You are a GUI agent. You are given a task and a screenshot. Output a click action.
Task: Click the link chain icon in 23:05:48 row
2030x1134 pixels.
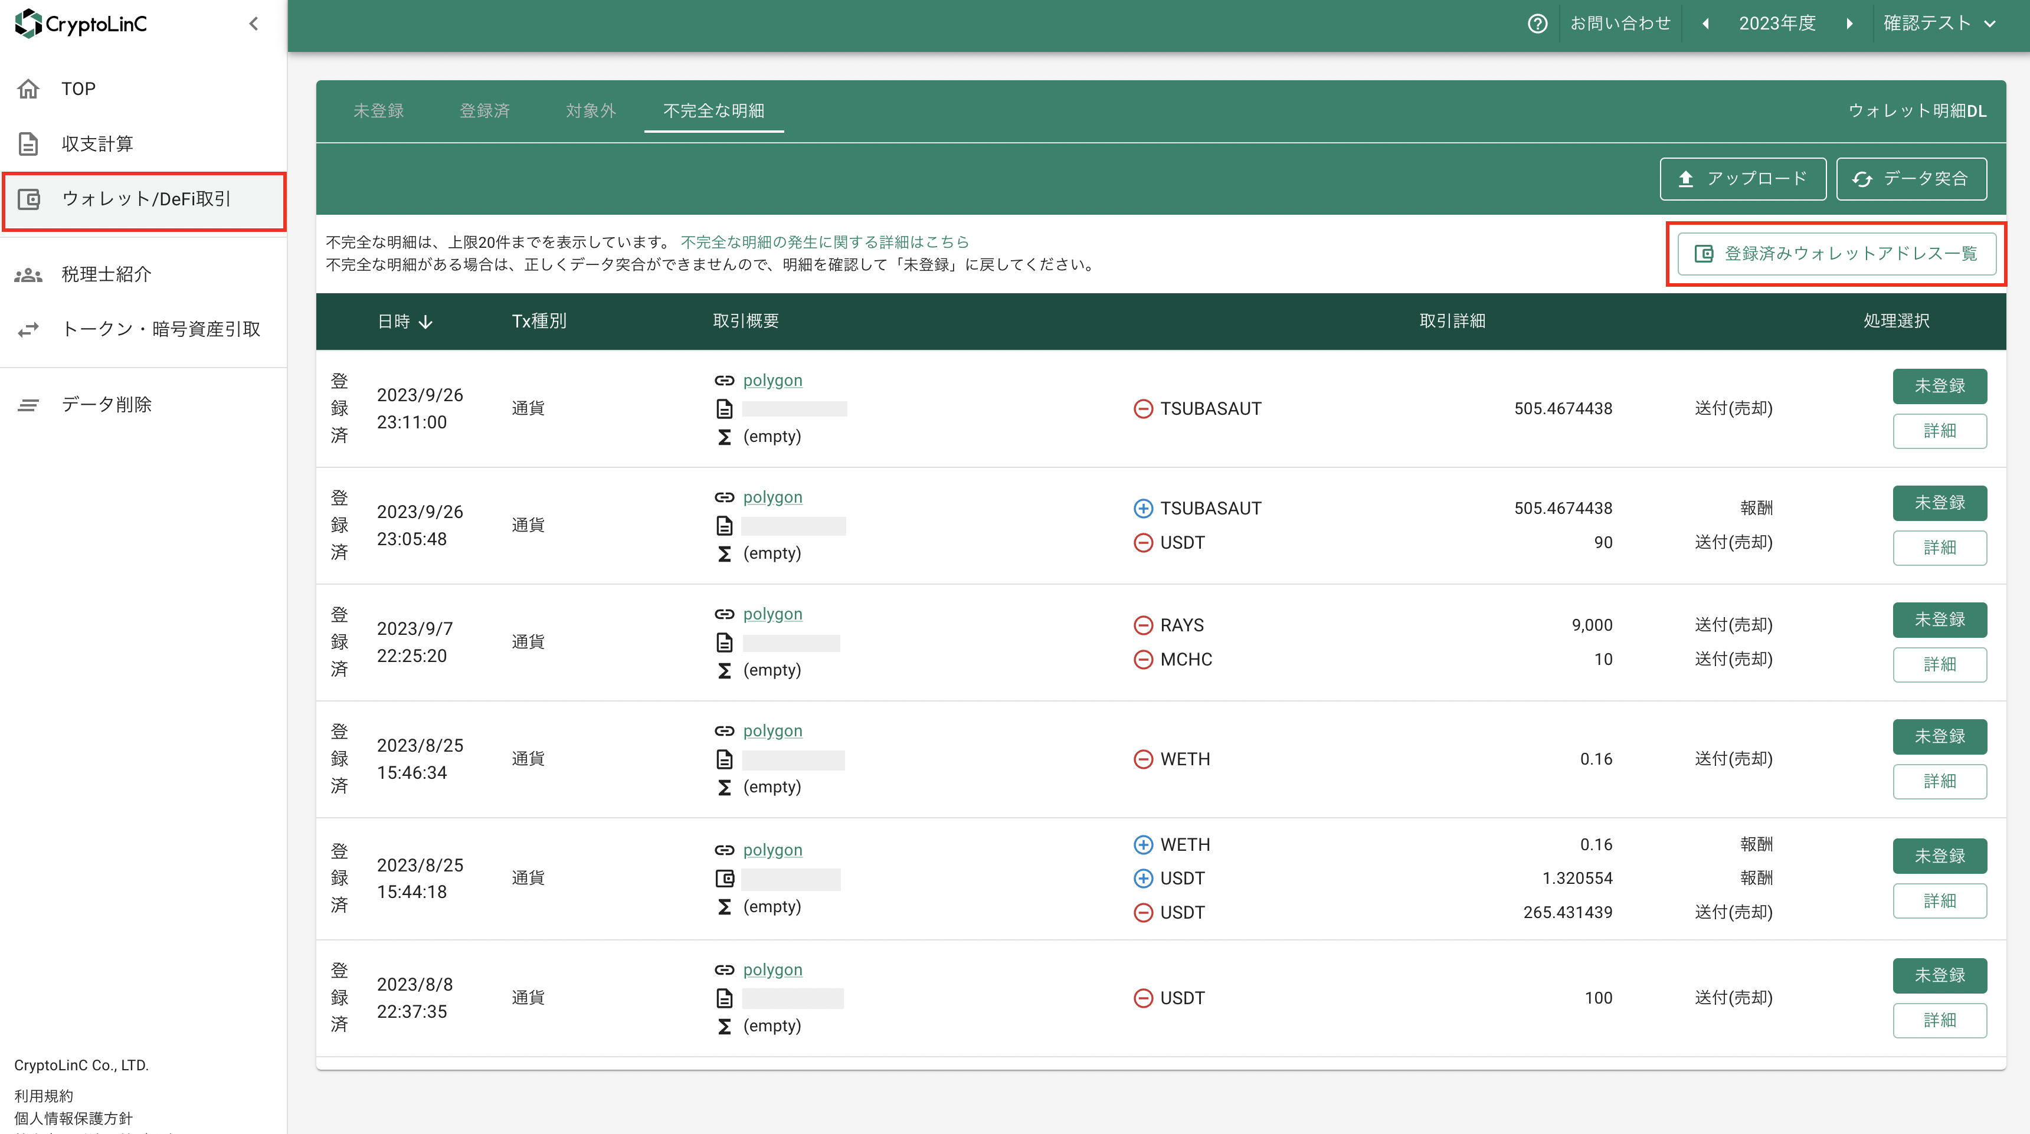724,497
